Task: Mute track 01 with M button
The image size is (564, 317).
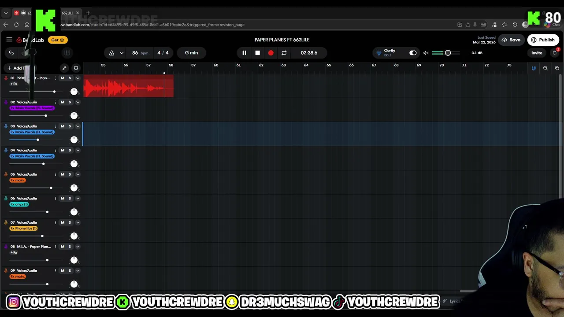Action: pyautogui.click(x=63, y=78)
